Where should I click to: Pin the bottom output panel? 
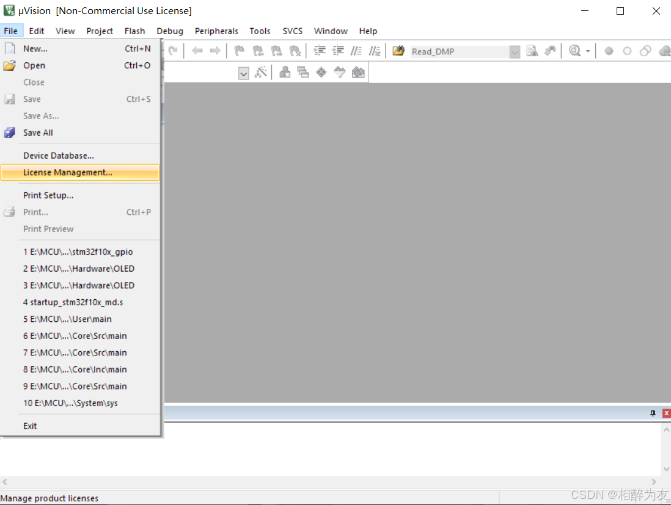tap(653, 413)
